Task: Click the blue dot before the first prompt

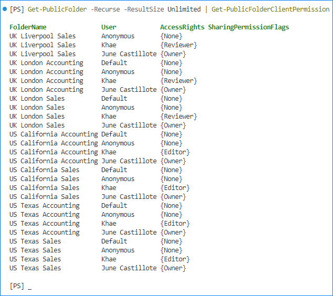Action: tap(5, 9)
